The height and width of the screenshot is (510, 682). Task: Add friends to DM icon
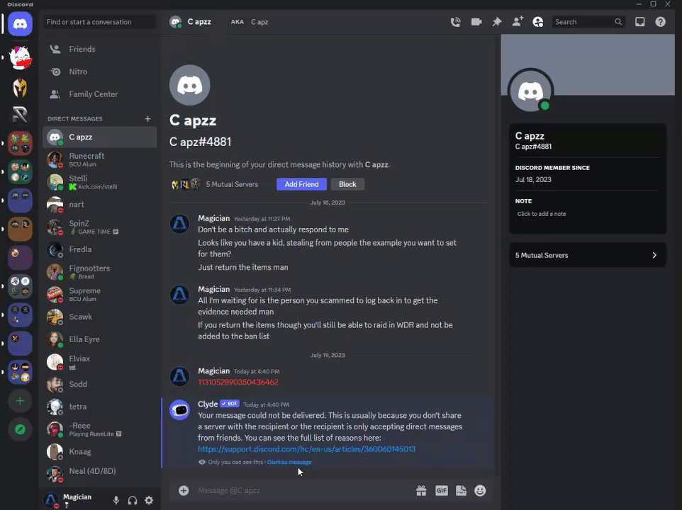(x=517, y=22)
